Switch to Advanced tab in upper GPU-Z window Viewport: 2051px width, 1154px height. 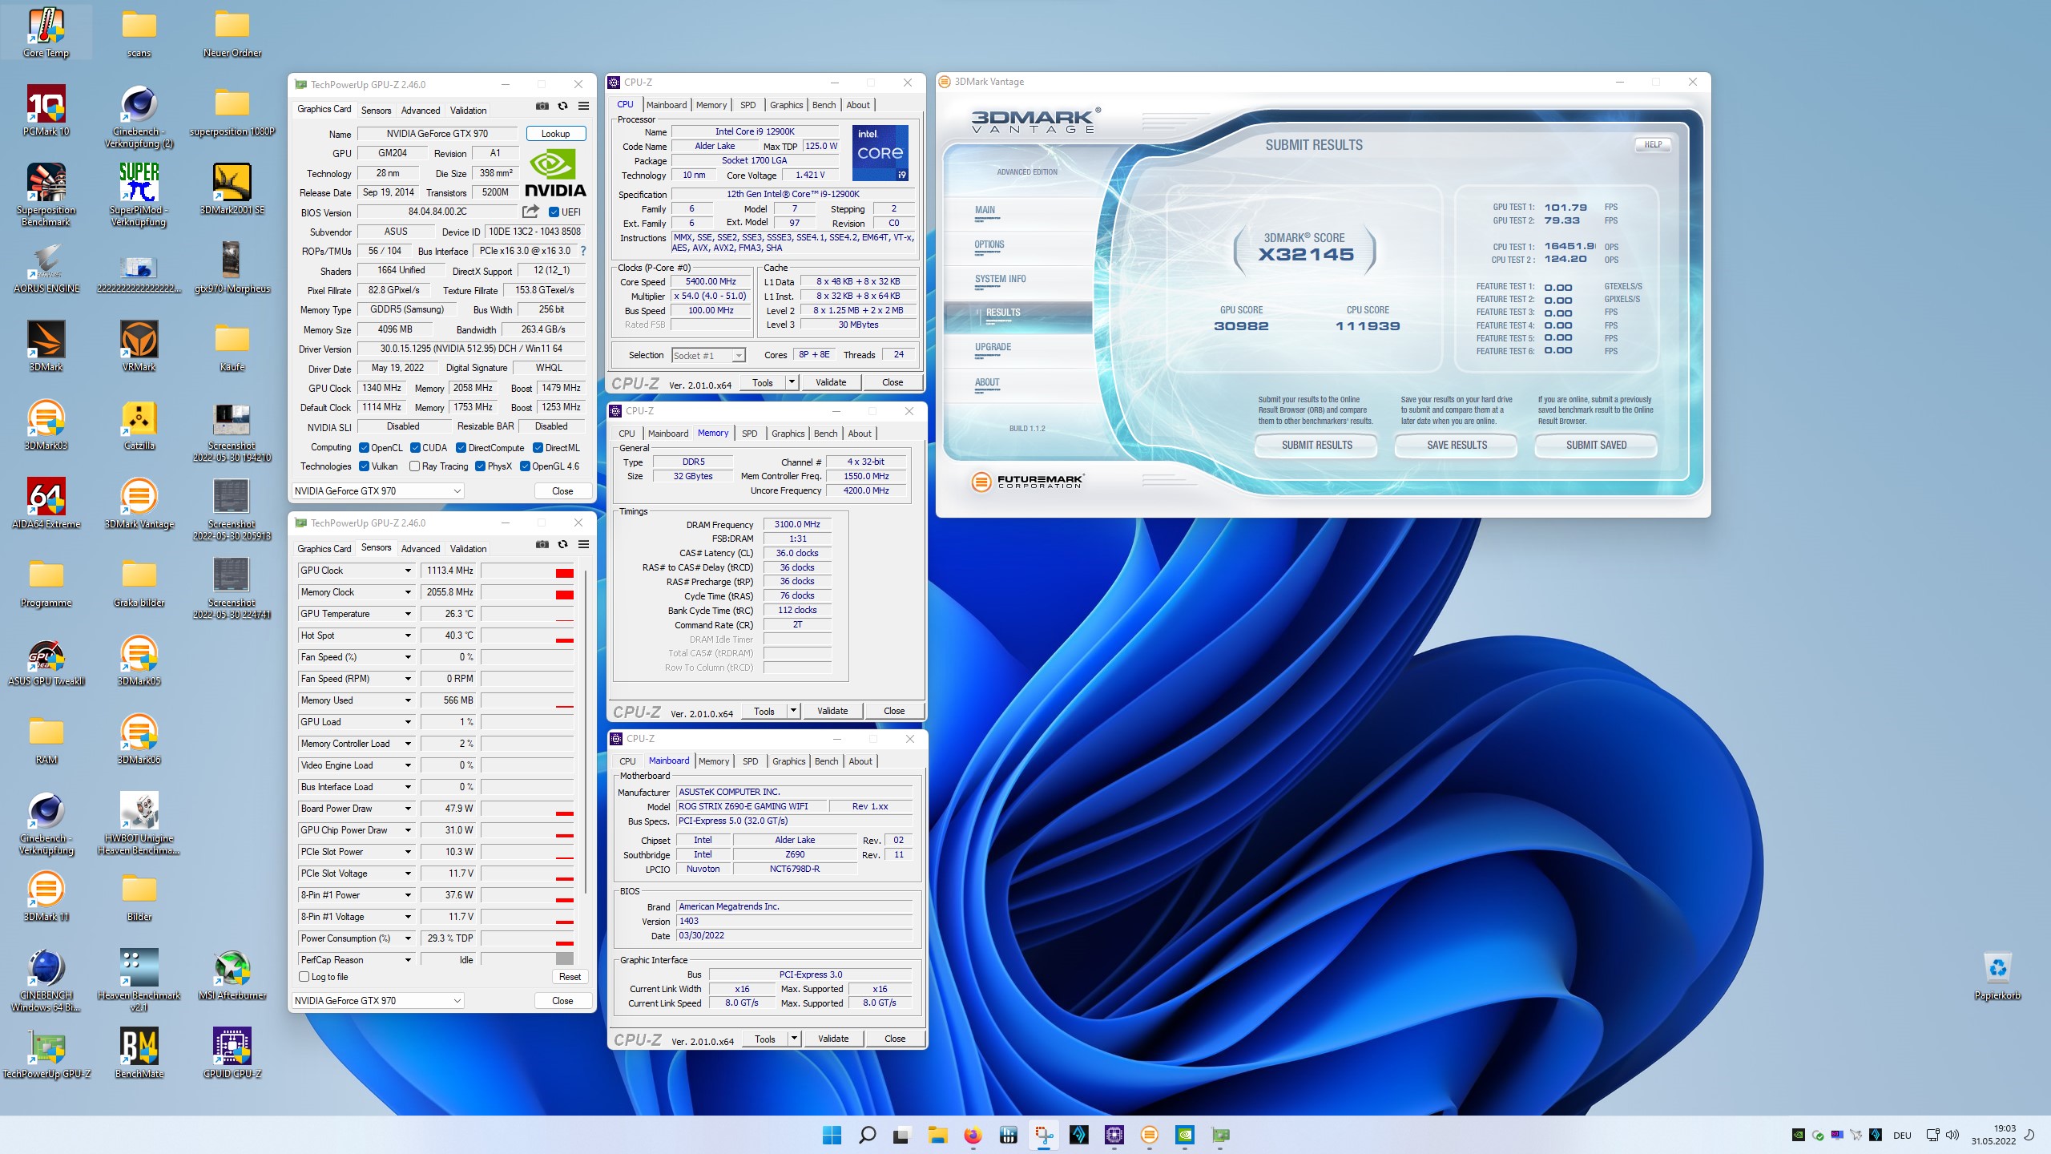pos(421,111)
